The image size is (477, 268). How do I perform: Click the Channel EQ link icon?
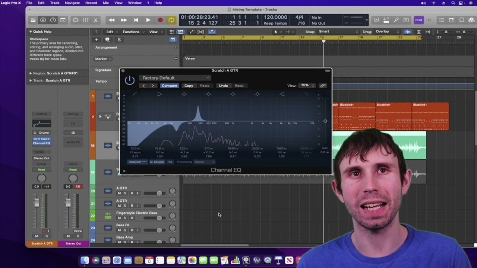323,86
